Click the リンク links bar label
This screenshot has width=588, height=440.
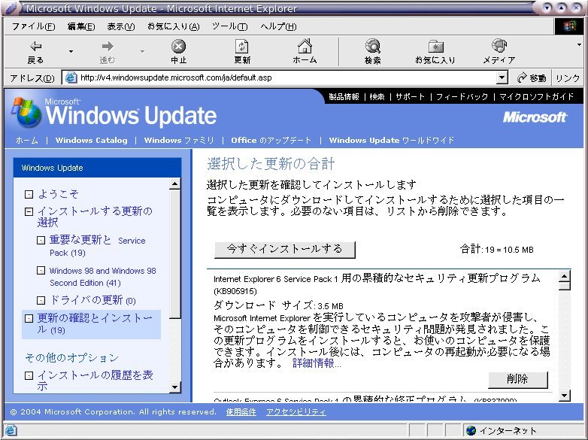coord(568,78)
